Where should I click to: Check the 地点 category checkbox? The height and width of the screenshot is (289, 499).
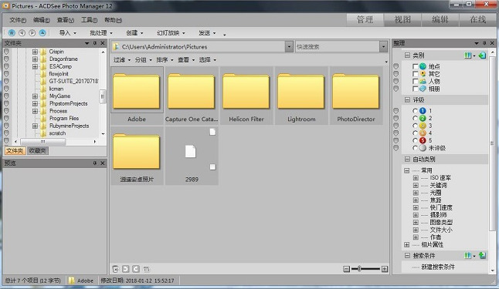(415, 66)
